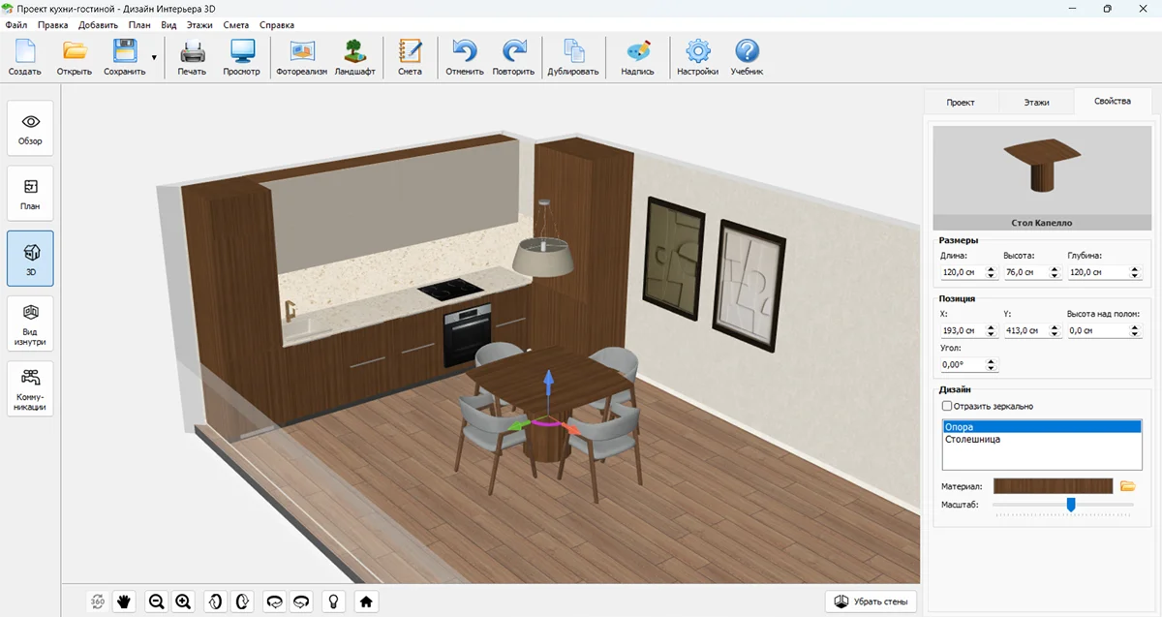Switch to the План view mode

pyautogui.click(x=30, y=192)
